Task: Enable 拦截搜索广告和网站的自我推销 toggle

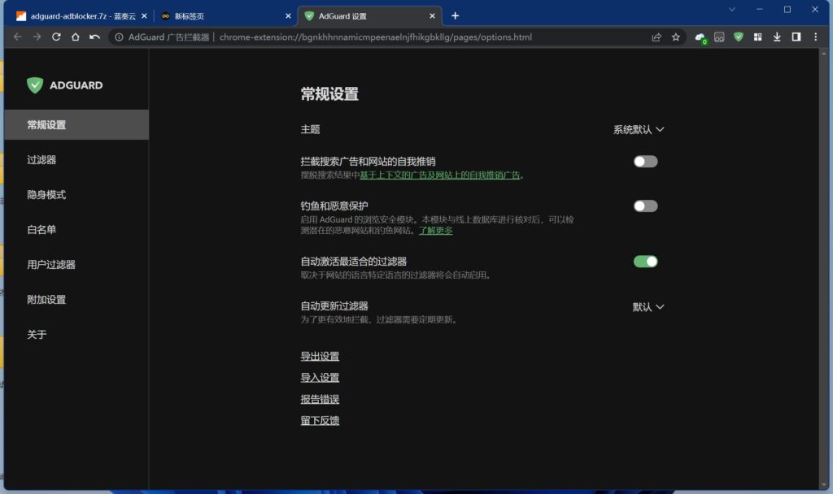Action: coord(645,162)
